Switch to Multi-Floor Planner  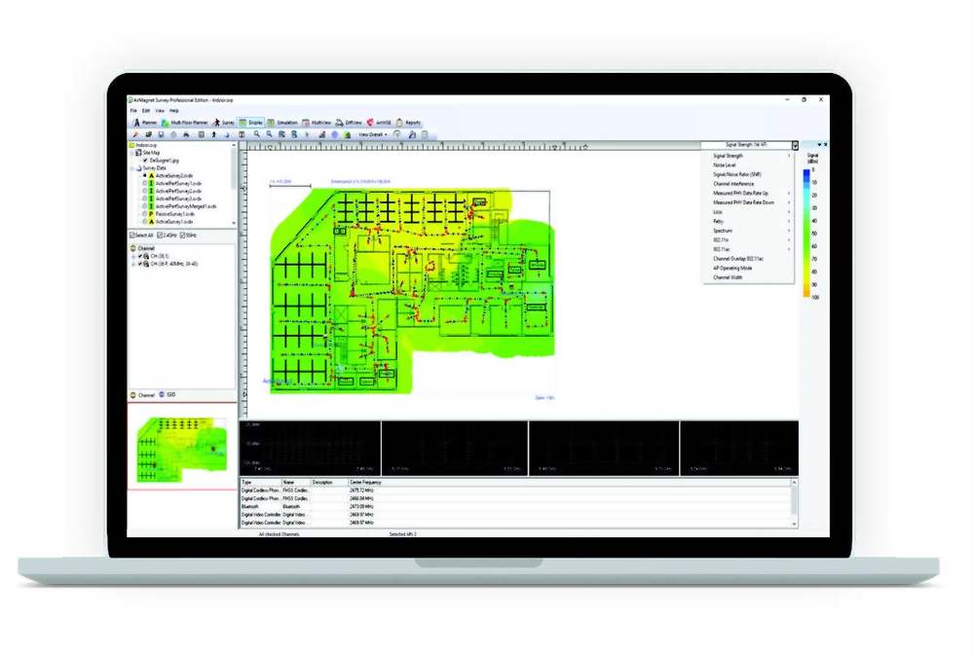[187, 123]
